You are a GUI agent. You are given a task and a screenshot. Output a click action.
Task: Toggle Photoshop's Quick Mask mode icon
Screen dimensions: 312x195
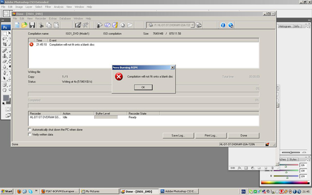(x=8, y=109)
